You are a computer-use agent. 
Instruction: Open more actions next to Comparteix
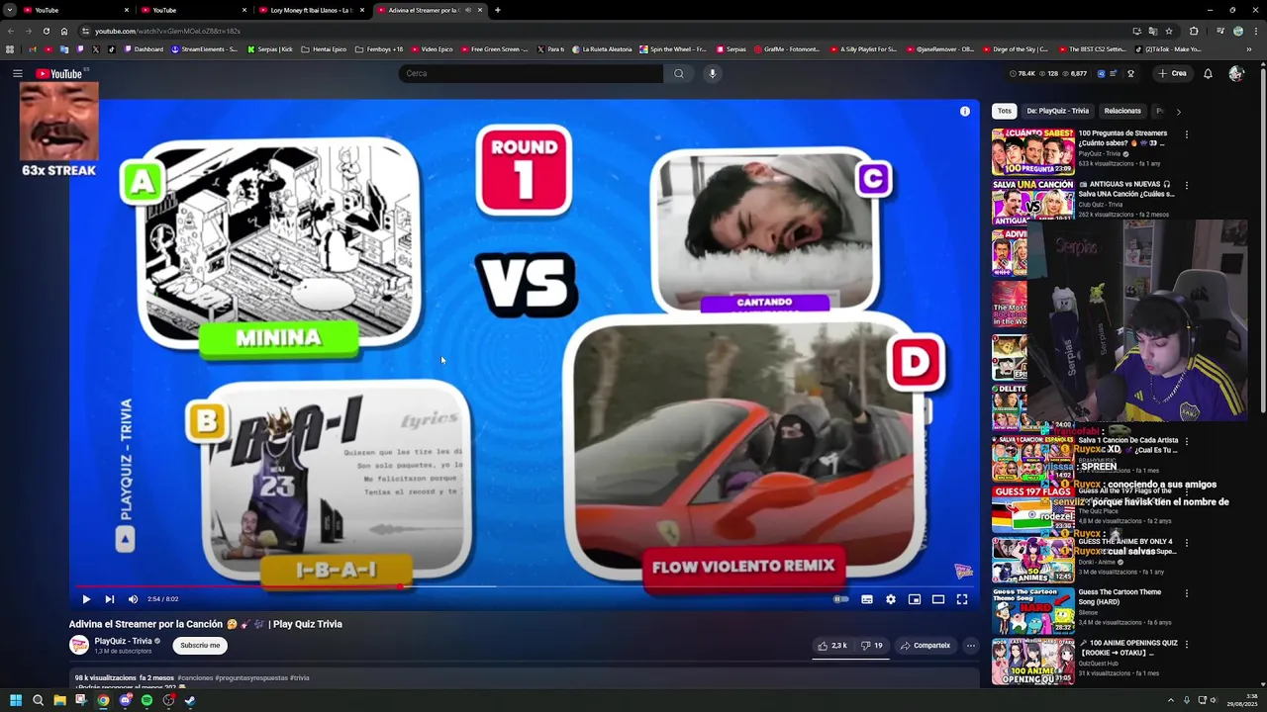click(971, 646)
